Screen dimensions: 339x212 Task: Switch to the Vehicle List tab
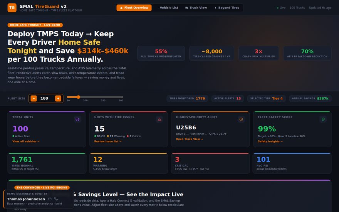click(169, 8)
